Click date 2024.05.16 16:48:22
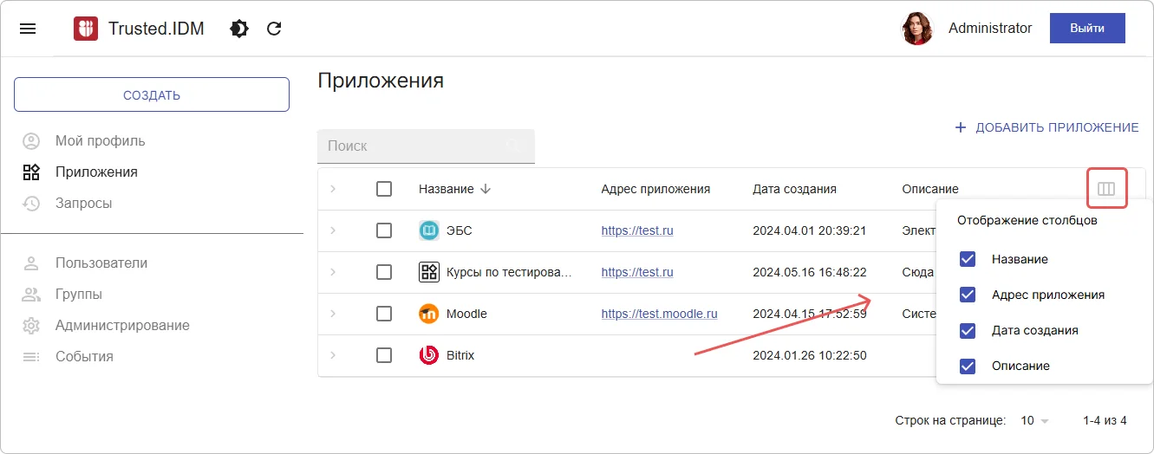 point(810,272)
